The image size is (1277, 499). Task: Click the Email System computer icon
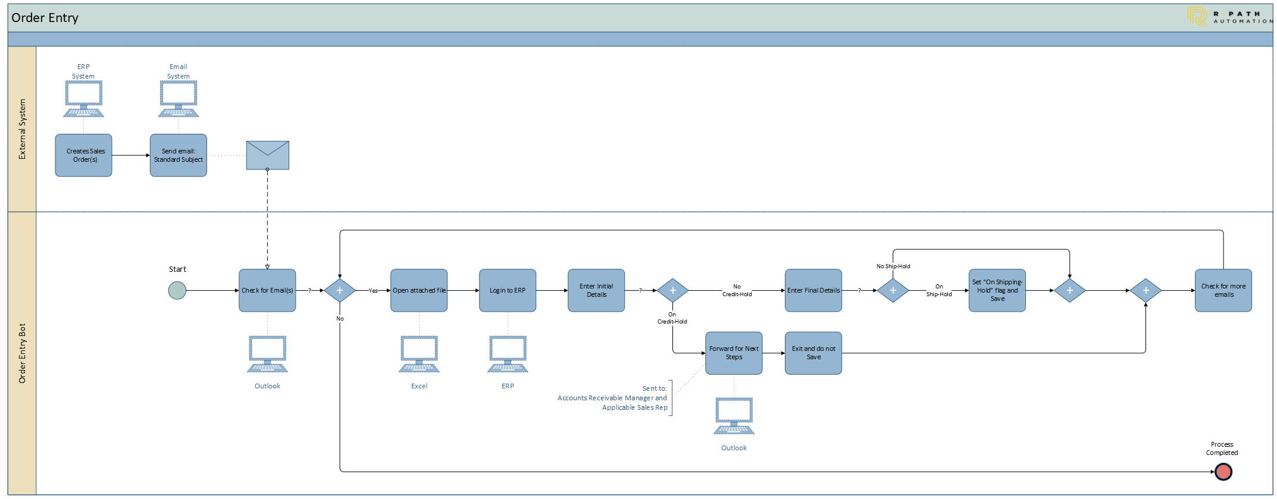[179, 99]
